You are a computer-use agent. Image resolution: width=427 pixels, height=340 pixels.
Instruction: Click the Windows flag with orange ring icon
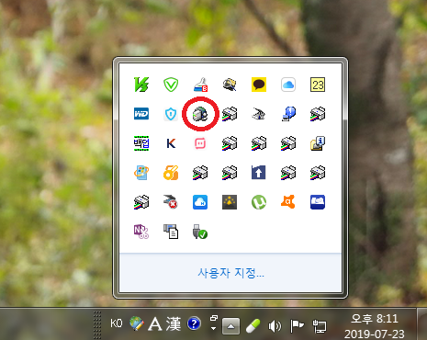point(141,173)
